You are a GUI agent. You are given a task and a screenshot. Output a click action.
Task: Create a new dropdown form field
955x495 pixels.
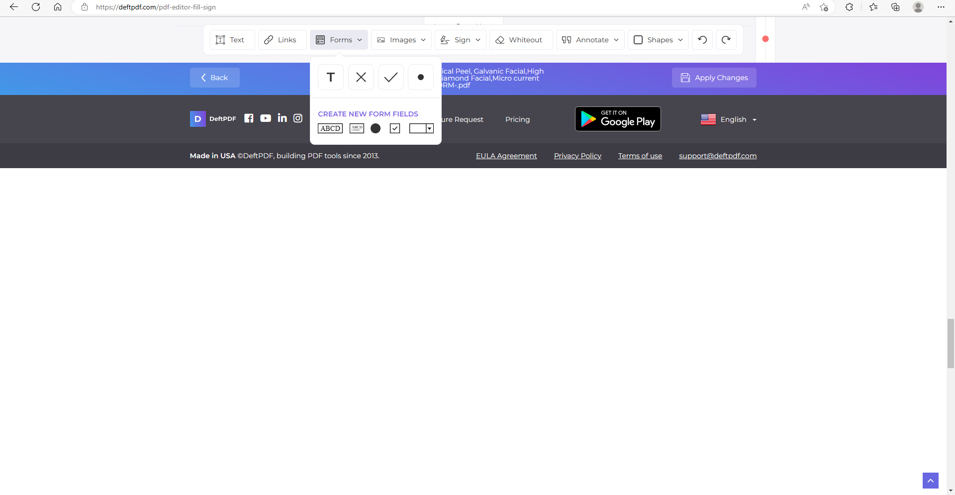(x=421, y=128)
